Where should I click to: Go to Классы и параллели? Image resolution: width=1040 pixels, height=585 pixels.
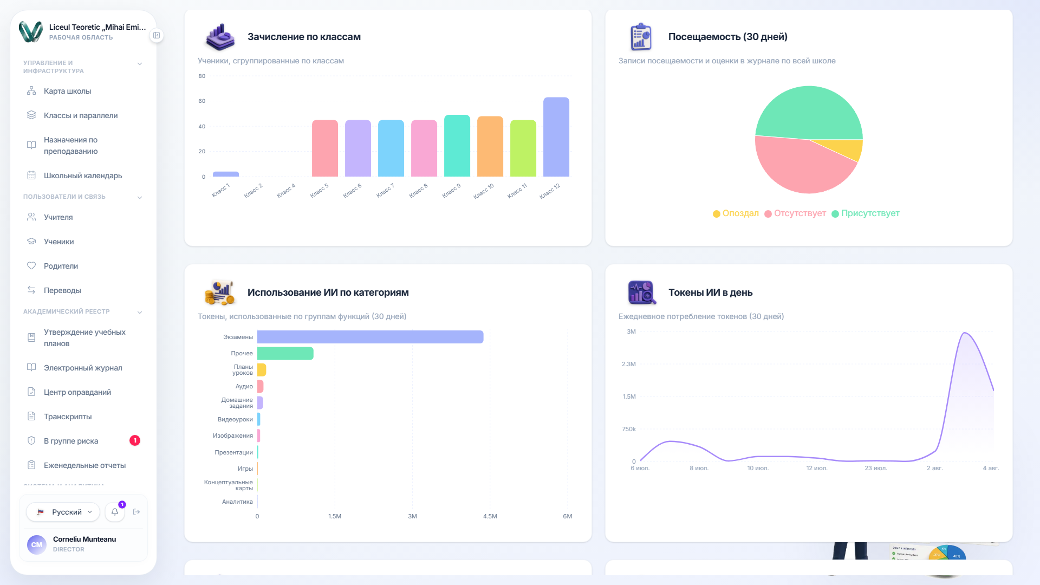(x=83, y=115)
